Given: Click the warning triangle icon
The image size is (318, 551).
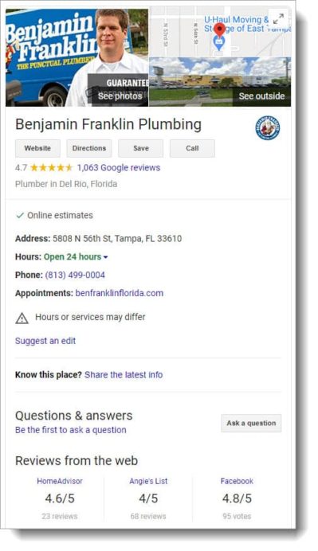Looking at the screenshot, I should 22,318.
